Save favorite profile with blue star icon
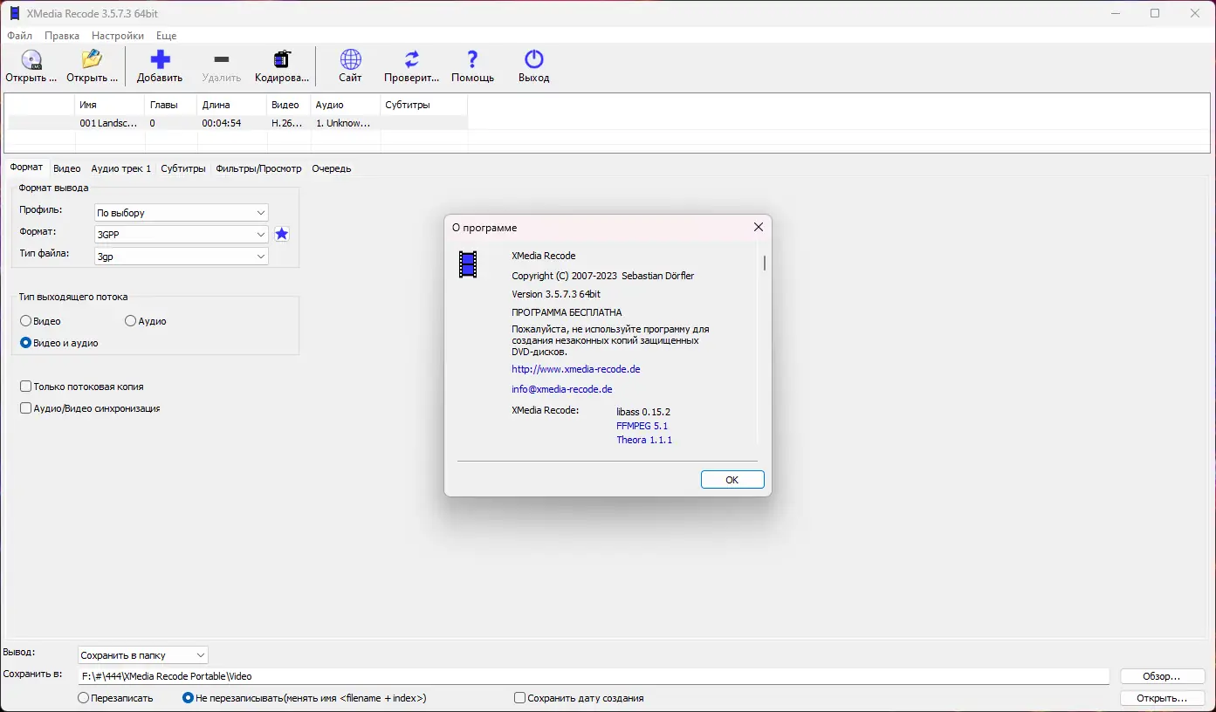Image resolution: width=1216 pixels, height=712 pixels. pyautogui.click(x=281, y=234)
